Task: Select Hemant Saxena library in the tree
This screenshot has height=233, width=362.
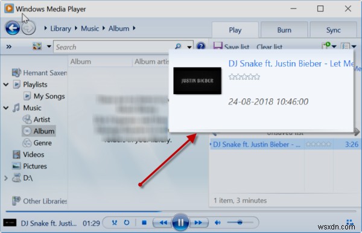Action: pyautogui.click(x=39, y=73)
